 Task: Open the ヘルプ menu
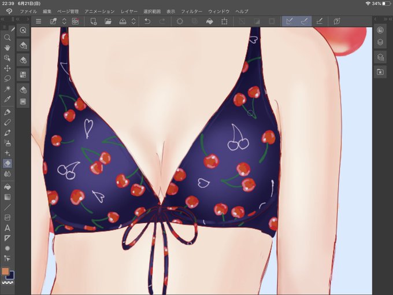(242, 12)
